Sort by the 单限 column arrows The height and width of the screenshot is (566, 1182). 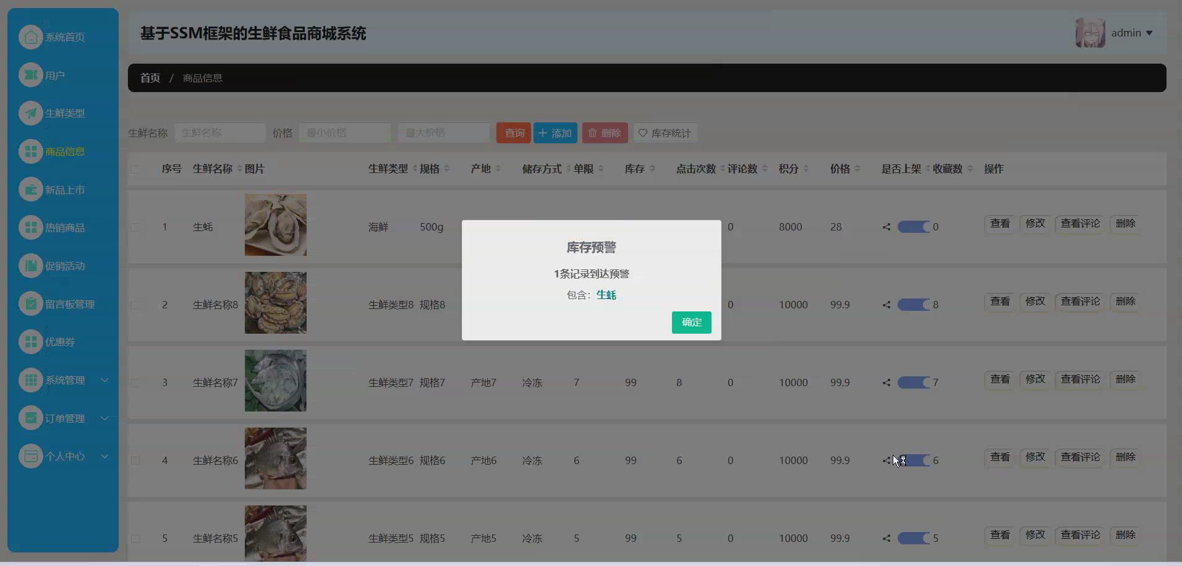pyautogui.click(x=600, y=169)
